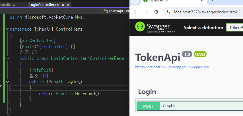Click the /Login endpoint path

pos(168,106)
